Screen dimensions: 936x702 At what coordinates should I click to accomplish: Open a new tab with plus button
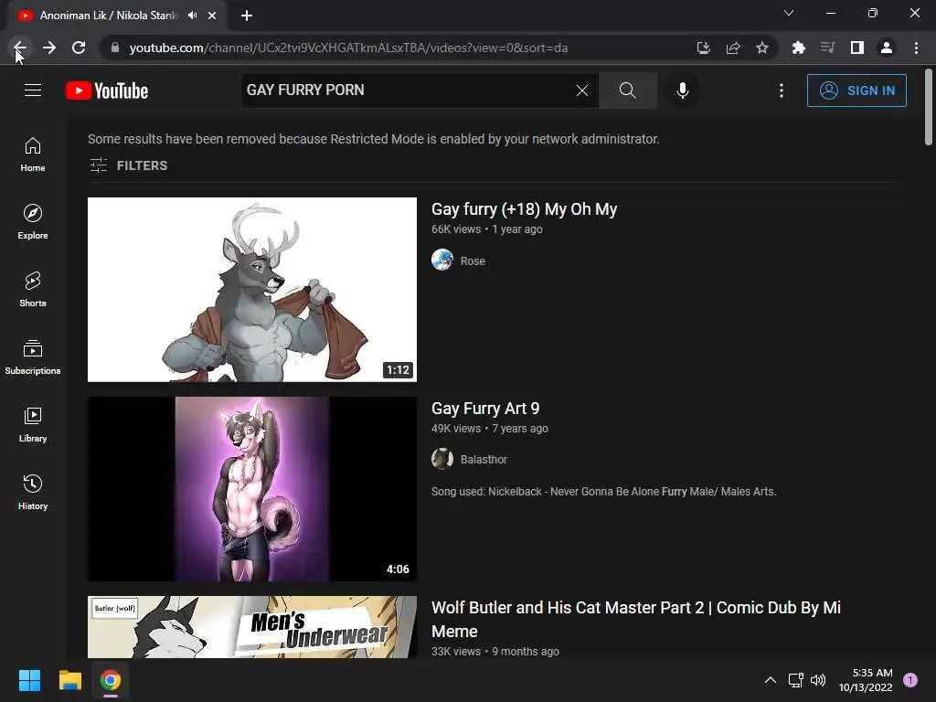[247, 16]
